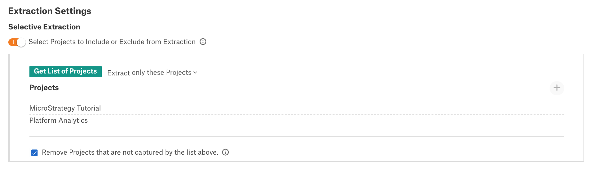Image resolution: width=595 pixels, height=170 pixels.
Task: Click the 'Remove Projects that are not captured' label
Action: (130, 152)
